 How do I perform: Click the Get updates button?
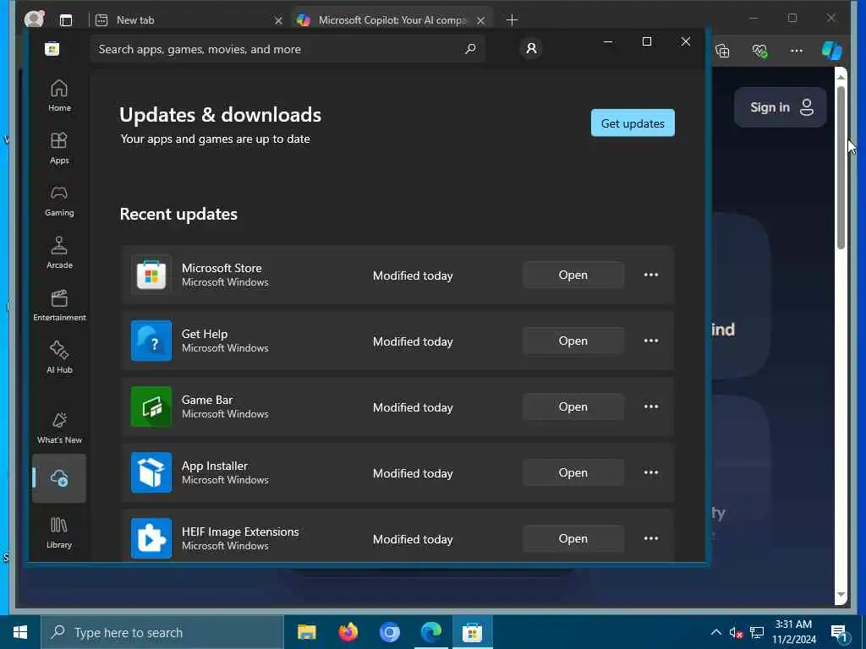[x=633, y=123]
